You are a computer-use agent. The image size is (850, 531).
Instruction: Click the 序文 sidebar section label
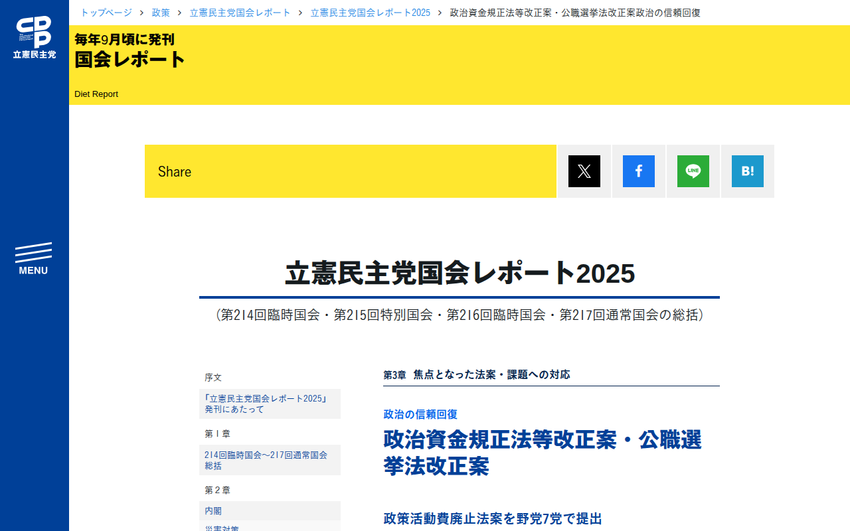coord(213,377)
